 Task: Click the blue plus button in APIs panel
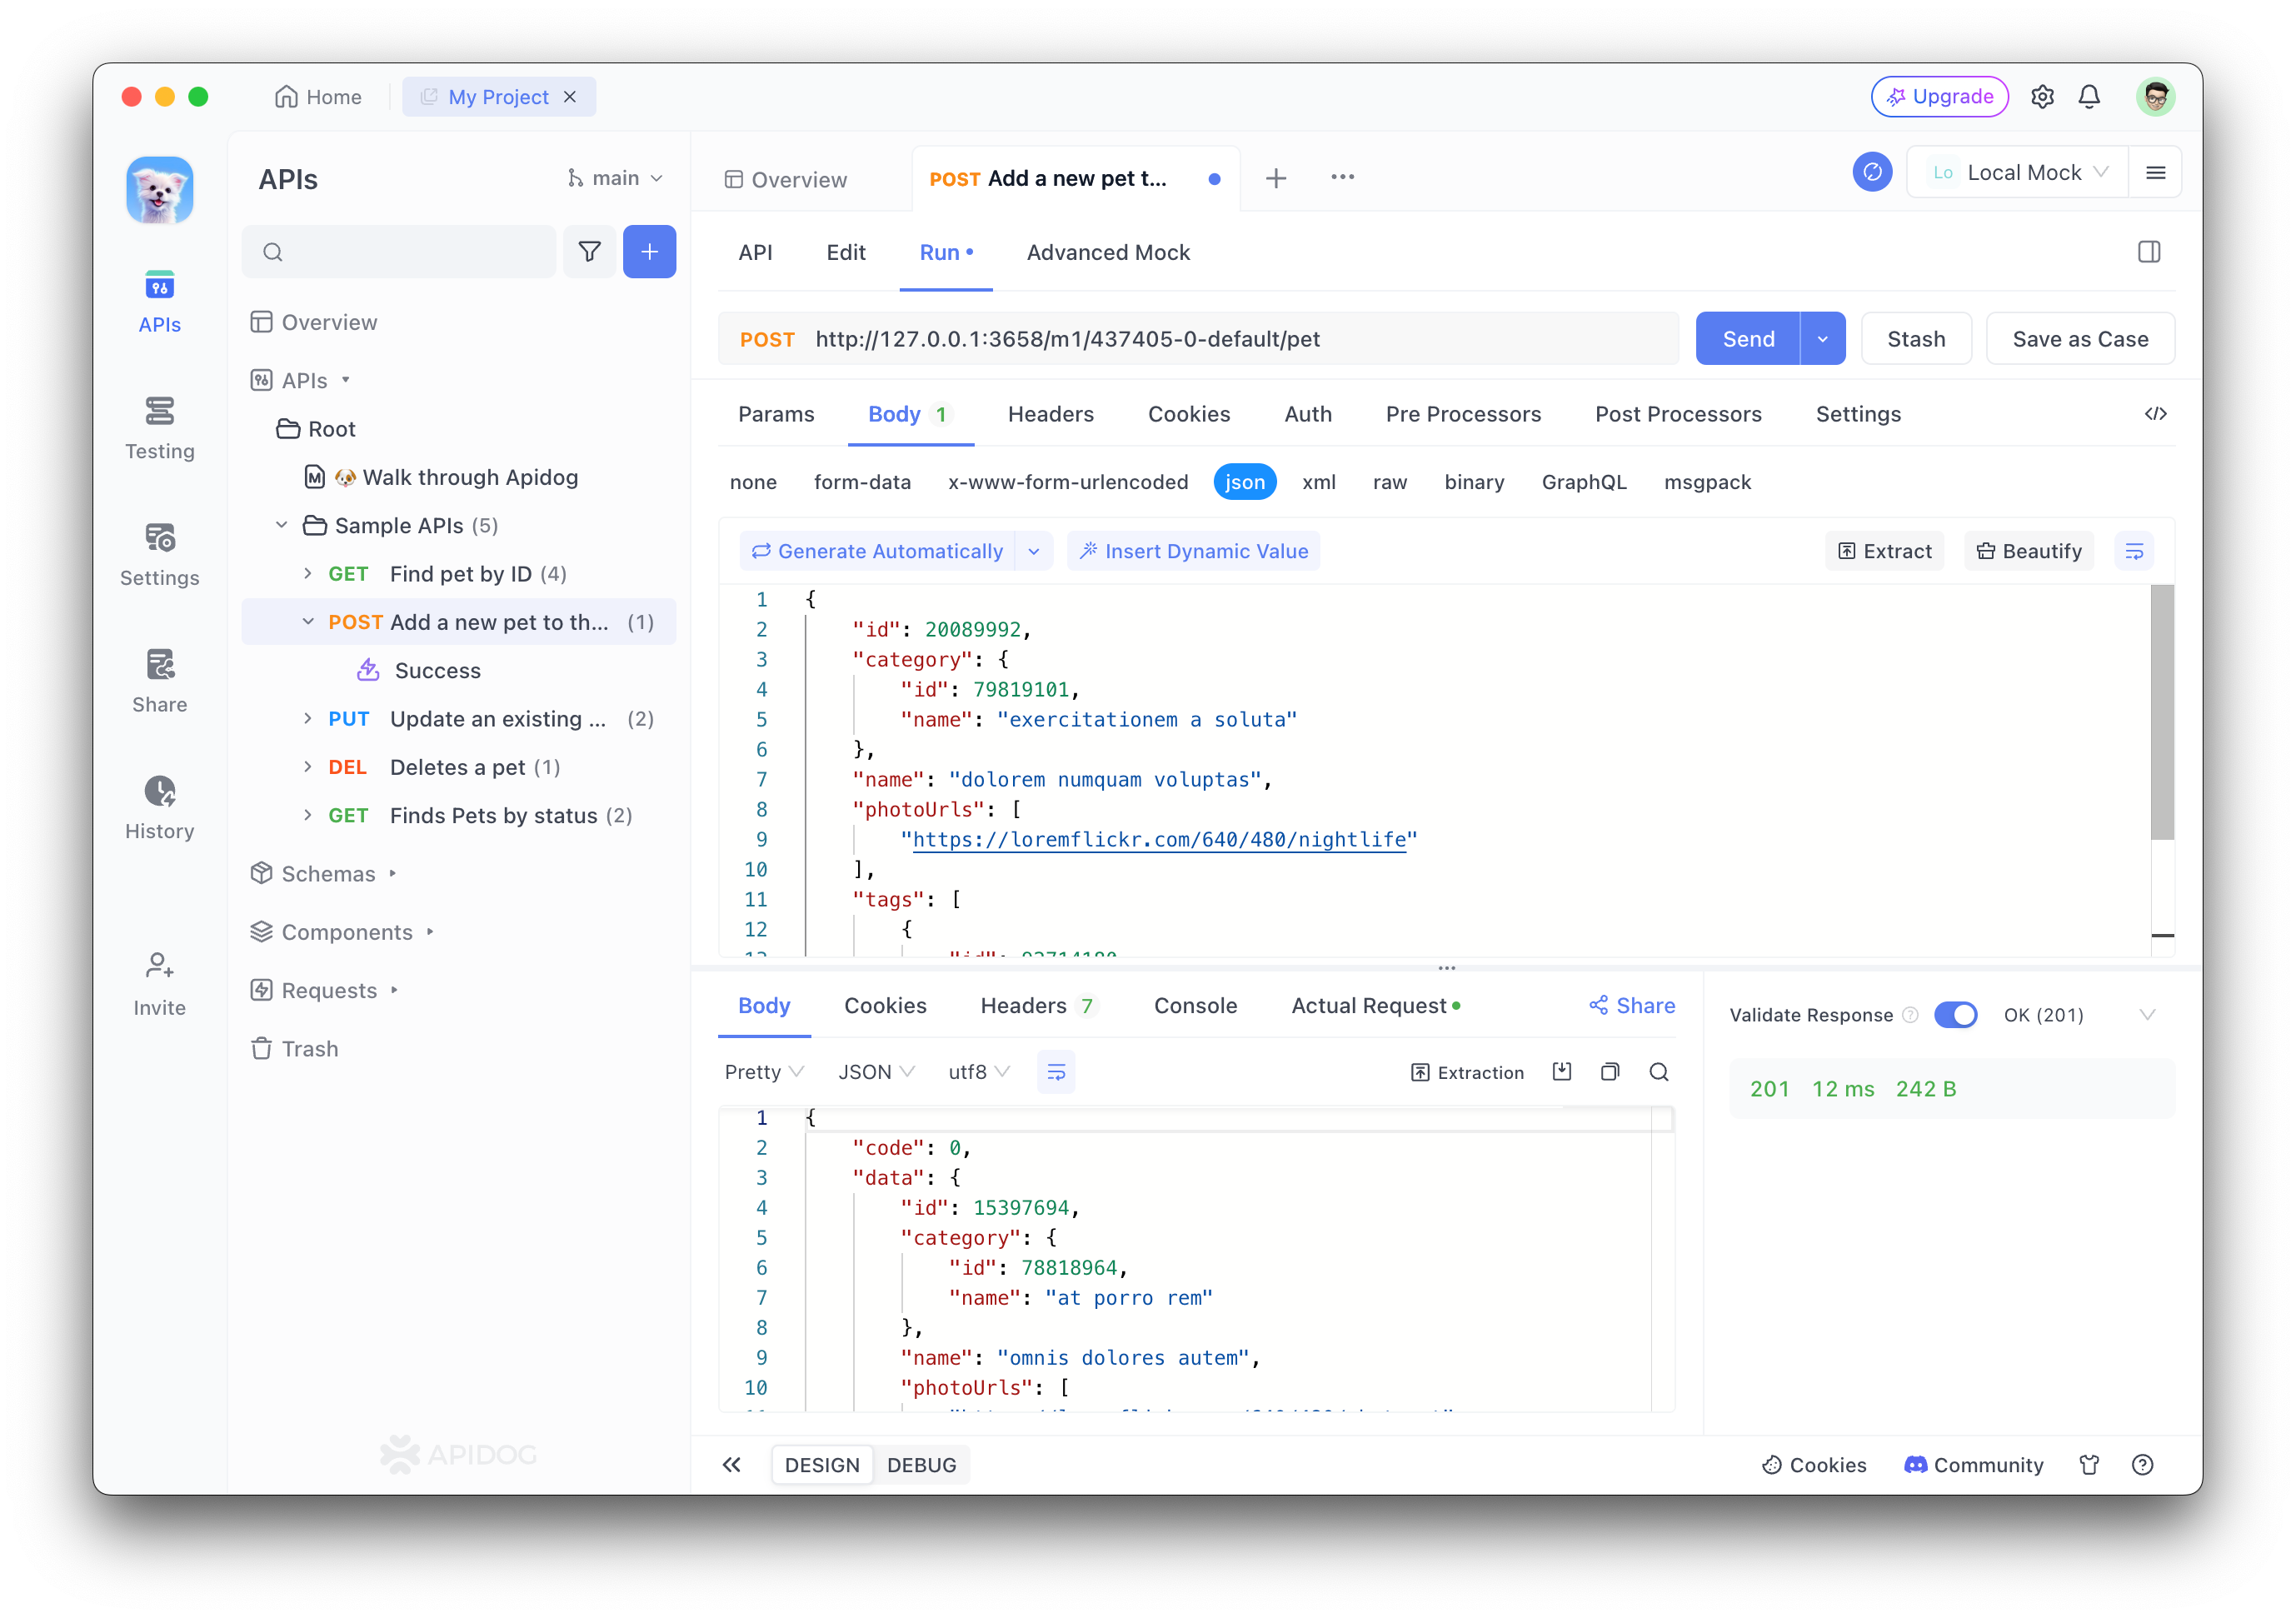649,252
